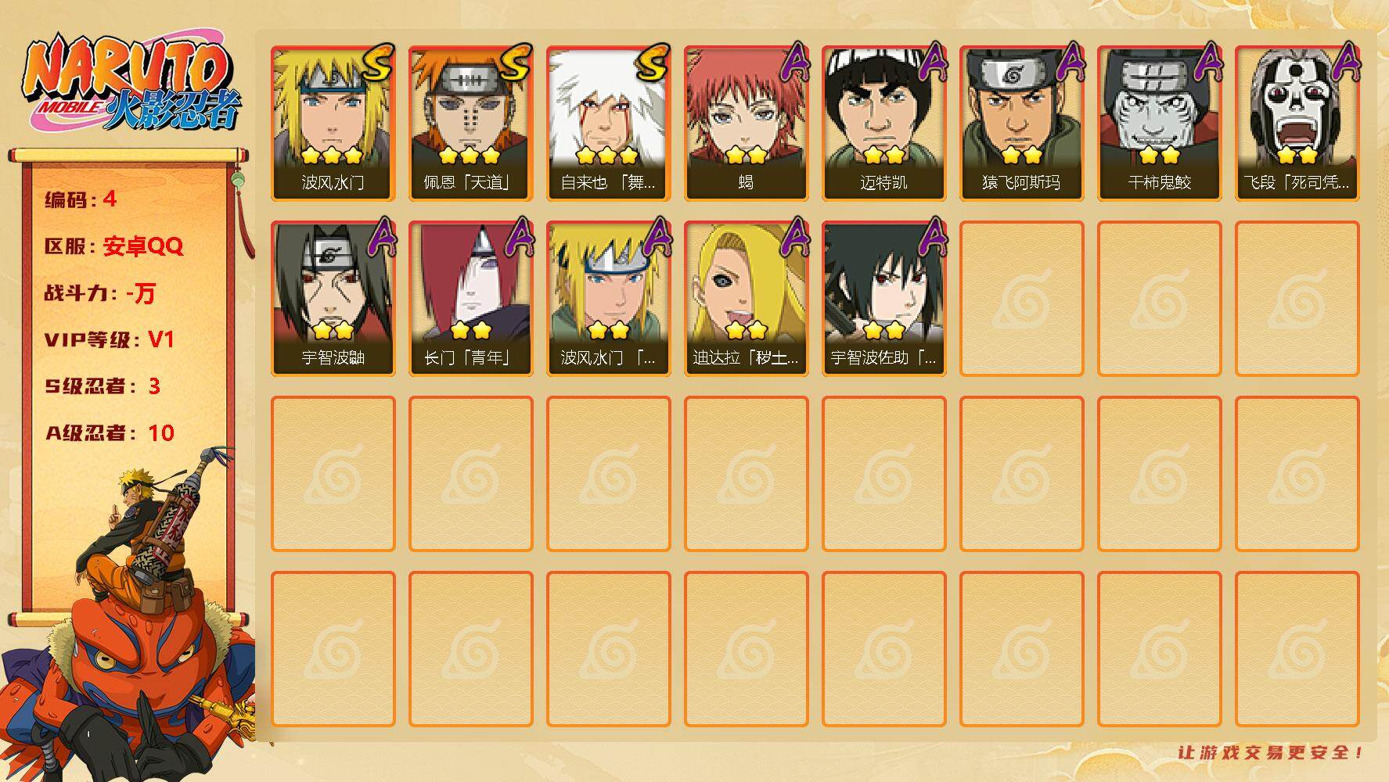The image size is (1389, 782).
Task: Click the S级忍者 count label
Action: click(x=103, y=386)
